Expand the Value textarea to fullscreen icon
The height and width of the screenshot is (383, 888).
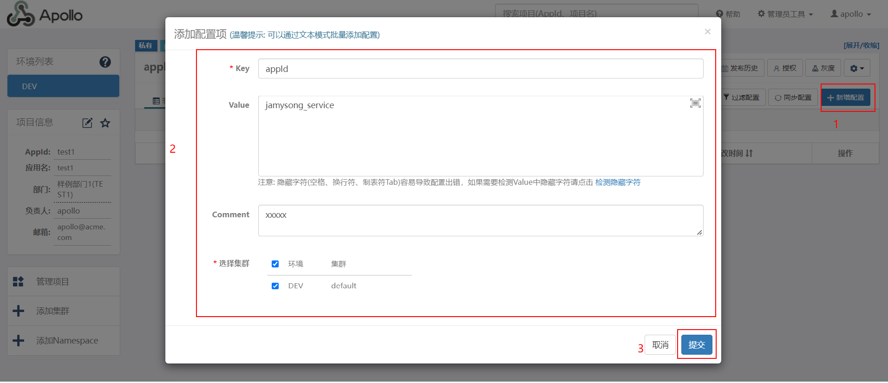[x=695, y=103]
